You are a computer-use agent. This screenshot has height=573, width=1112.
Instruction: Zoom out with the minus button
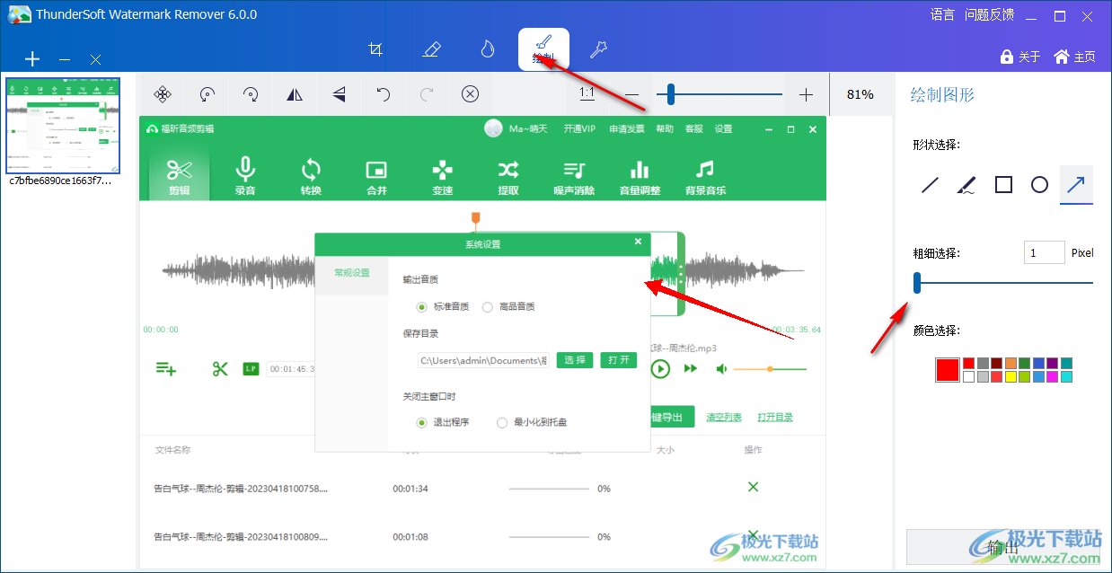pyautogui.click(x=631, y=94)
